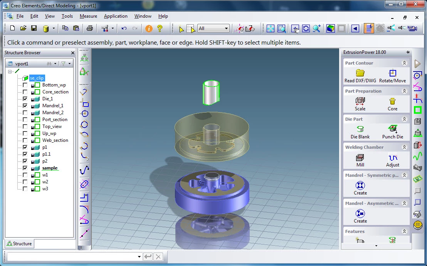Open the Structure Browser filter dropdown
This screenshot has height=266, width=427.
69,63
